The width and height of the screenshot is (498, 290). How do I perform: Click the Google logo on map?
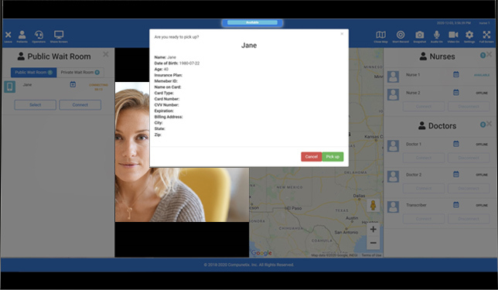[x=261, y=253]
